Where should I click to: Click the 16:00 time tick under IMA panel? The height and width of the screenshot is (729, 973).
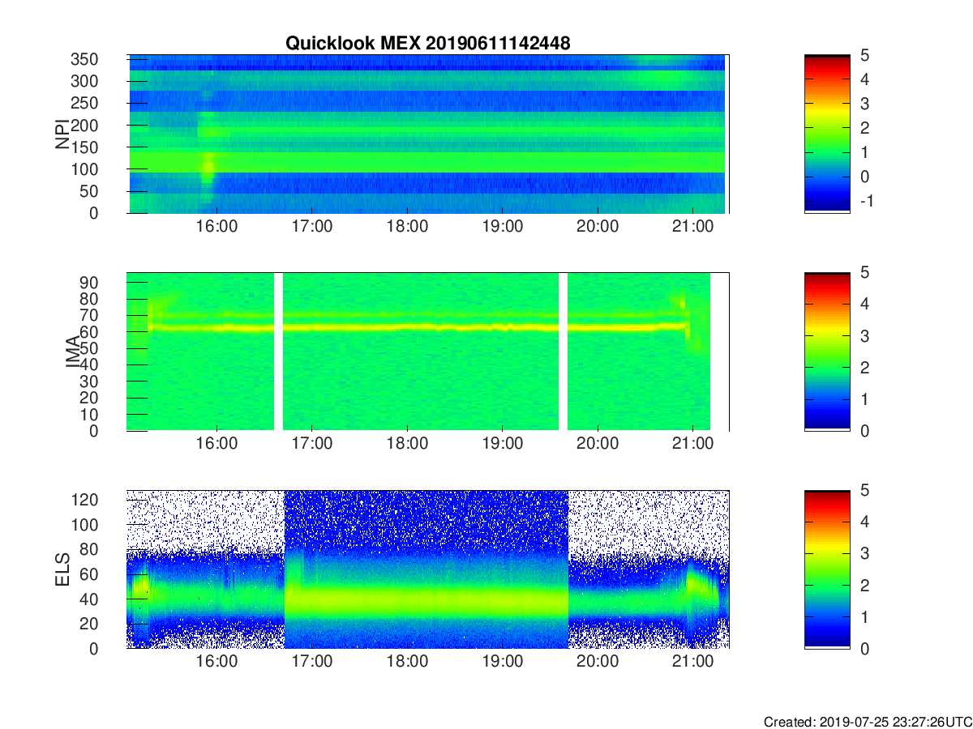coord(217,444)
